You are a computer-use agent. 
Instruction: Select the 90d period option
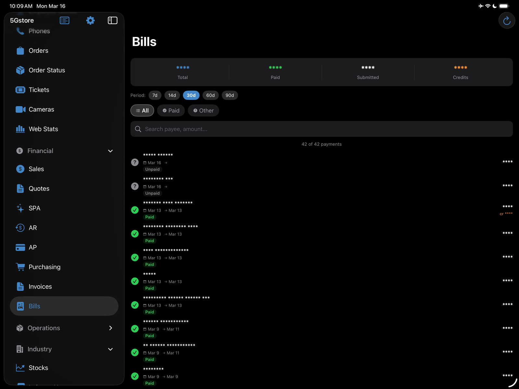tap(230, 95)
